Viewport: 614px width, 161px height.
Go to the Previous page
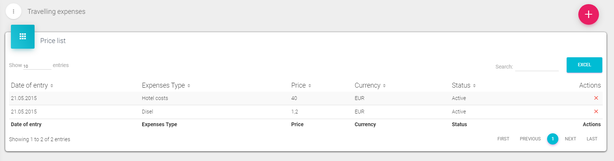pos(530,139)
